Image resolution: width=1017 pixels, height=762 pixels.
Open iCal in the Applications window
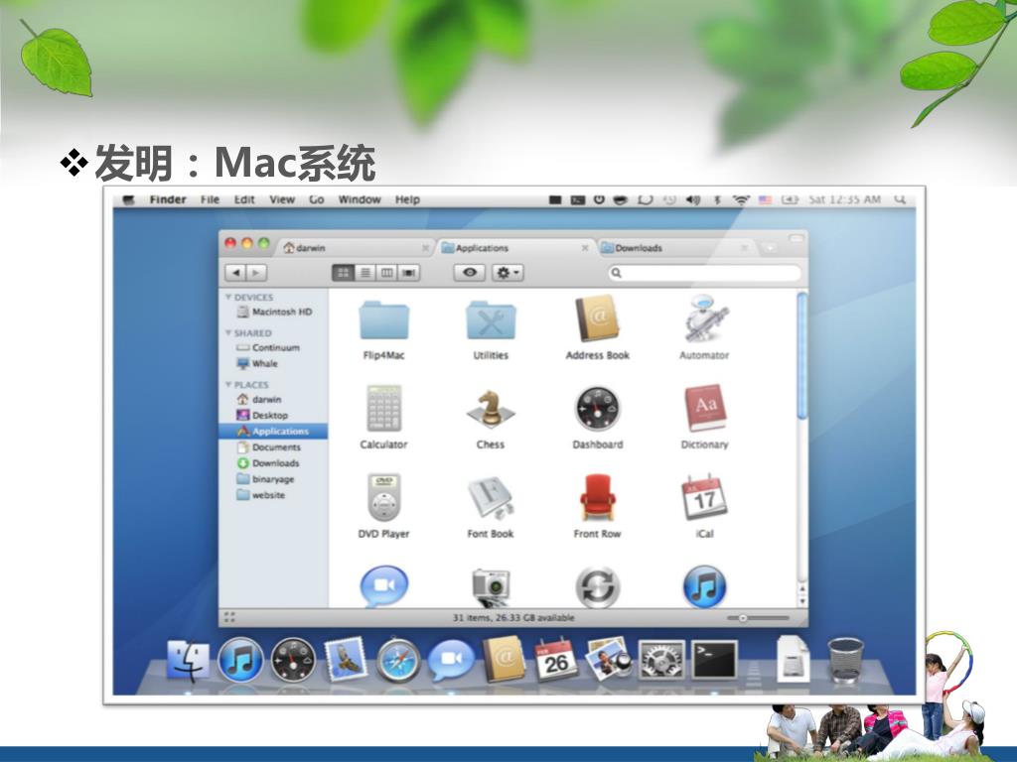pyautogui.click(x=704, y=497)
